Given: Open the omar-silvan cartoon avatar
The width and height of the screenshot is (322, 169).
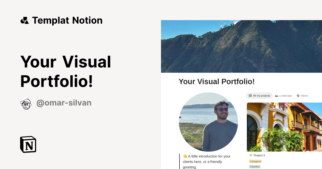Looking at the screenshot, I should (x=26, y=104).
